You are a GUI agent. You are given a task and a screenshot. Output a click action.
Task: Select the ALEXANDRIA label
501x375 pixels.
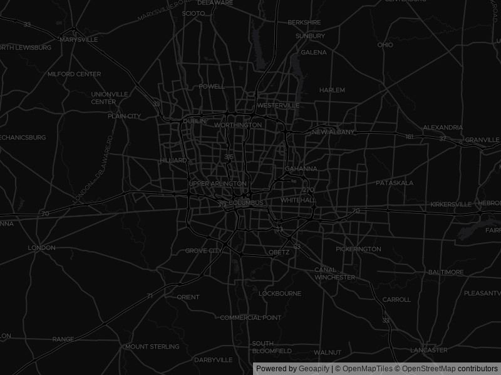pyautogui.click(x=443, y=127)
